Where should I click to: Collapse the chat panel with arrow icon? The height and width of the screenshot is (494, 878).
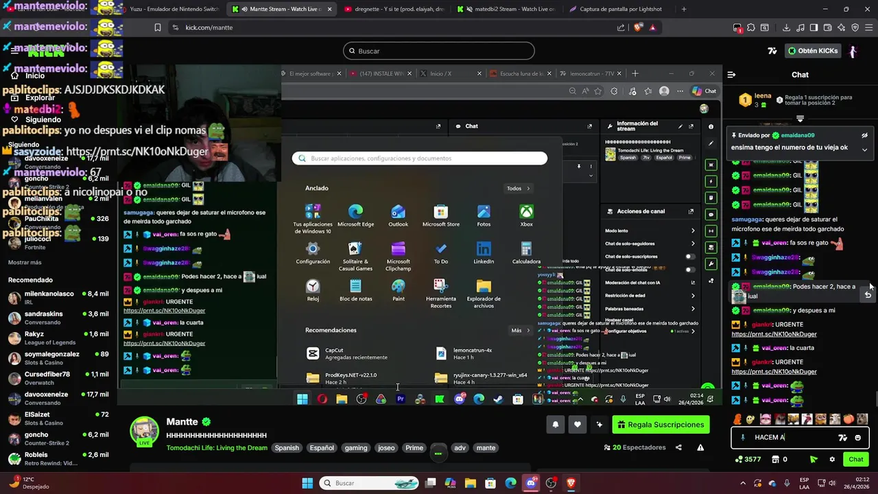tap(731, 75)
